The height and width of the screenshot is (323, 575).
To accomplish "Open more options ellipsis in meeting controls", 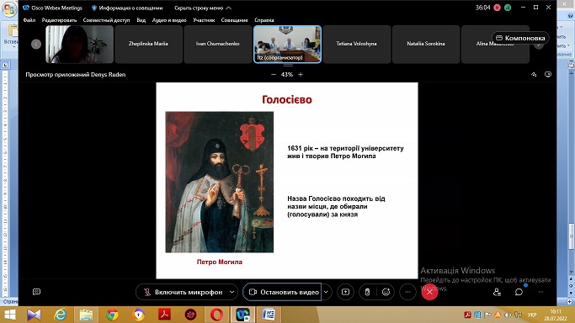I will coord(407,292).
